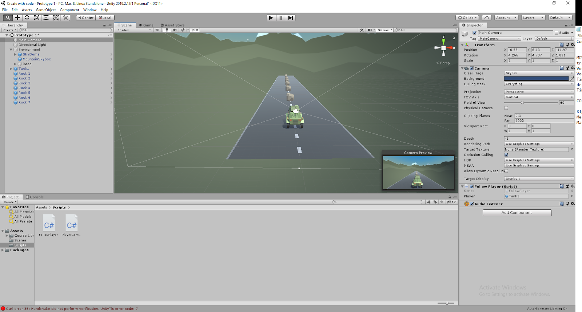Select the Rotate tool
The width and height of the screenshot is (582, 312).
(27, 17)
